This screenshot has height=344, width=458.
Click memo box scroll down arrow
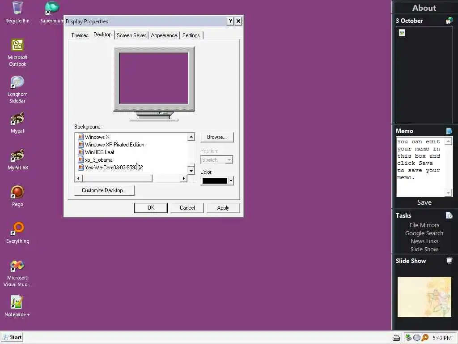click(448, 193)
